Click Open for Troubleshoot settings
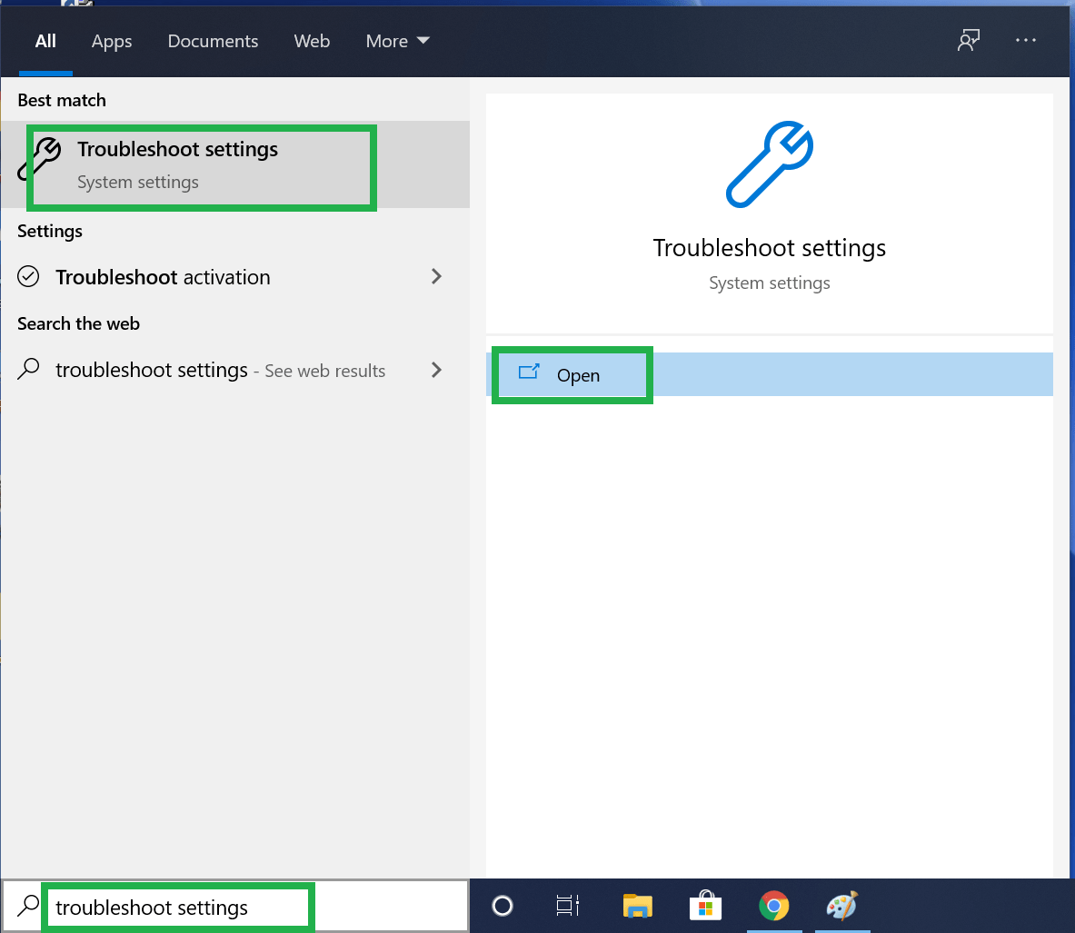Viewport: 1075px width, 933px height. (578, 375)
